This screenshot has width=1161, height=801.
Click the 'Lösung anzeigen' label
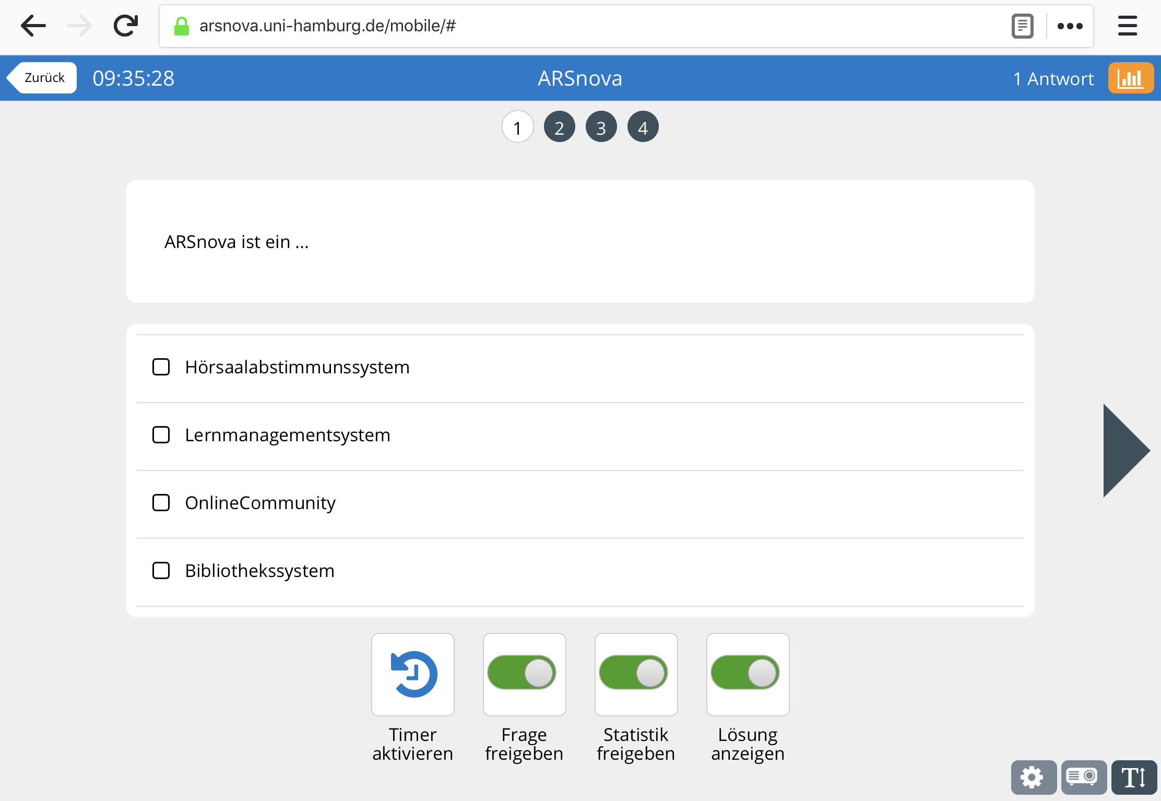(x=748, y=744)
